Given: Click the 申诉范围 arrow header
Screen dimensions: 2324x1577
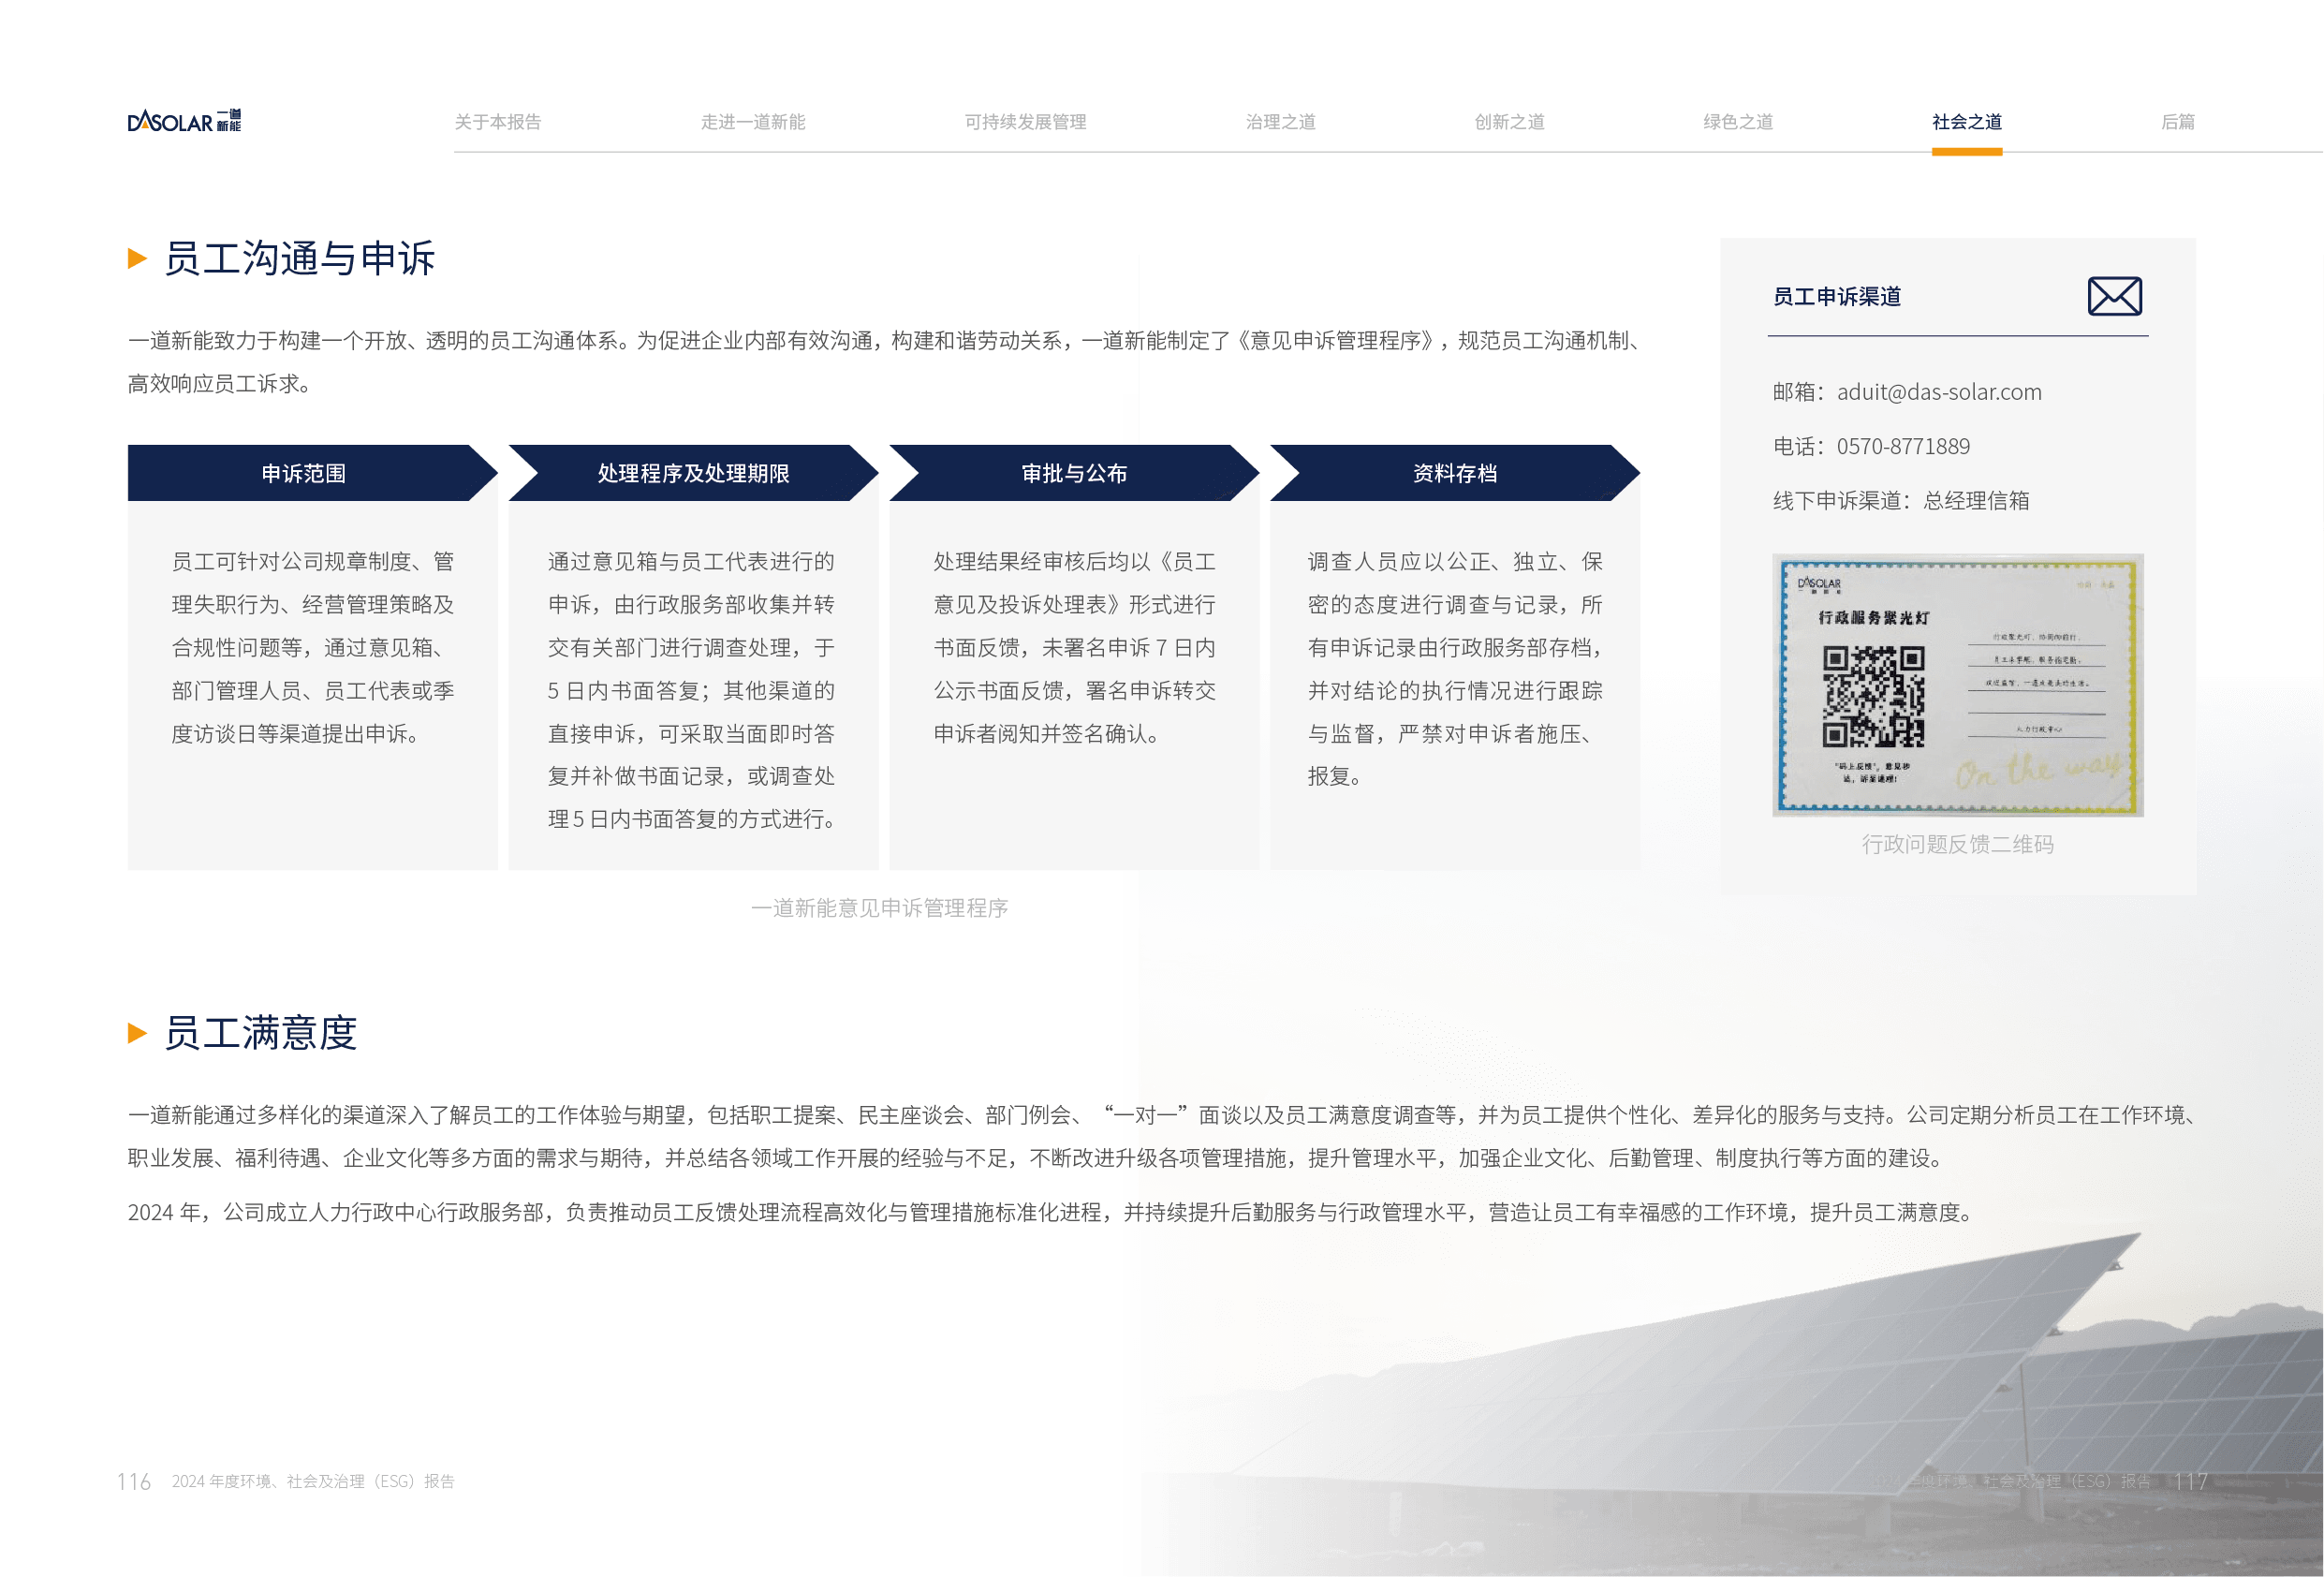Looking at the screenshot, I should (304, 473).
